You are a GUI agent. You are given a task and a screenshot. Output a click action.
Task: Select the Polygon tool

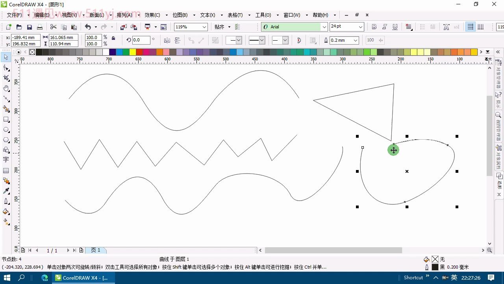click(6, 140)
